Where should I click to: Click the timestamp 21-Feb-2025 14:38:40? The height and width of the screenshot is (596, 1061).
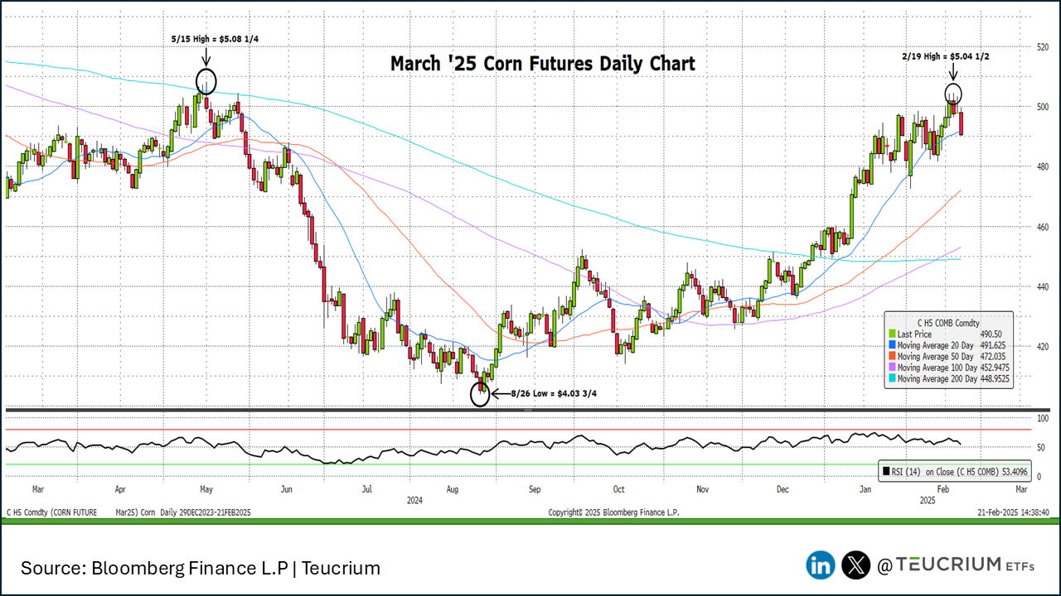pyautogui.click(x=1014, y=512)
